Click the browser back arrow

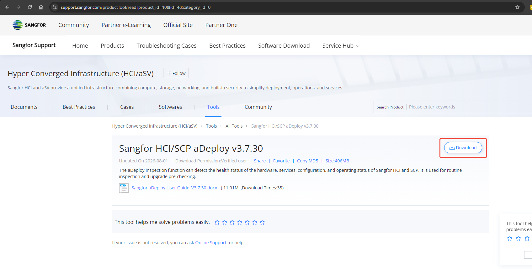7,7
